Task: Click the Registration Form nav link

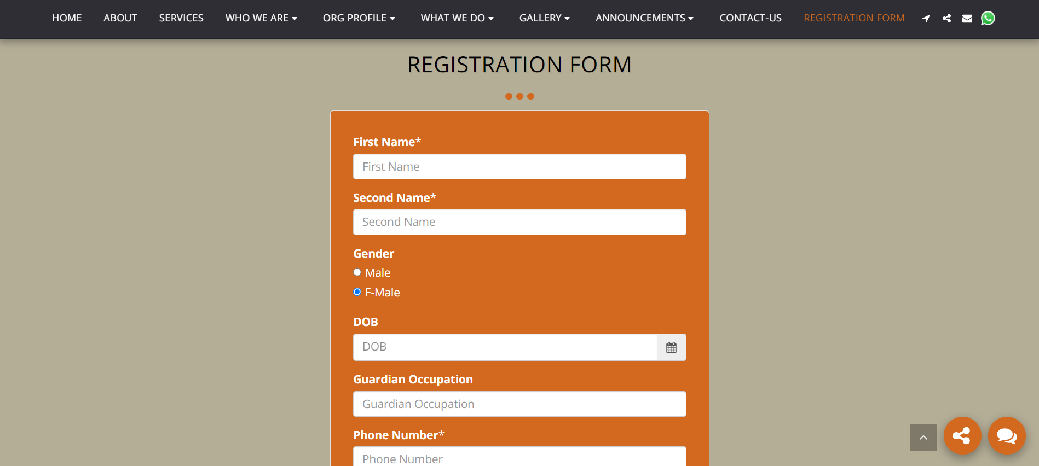Action: (x=854, y=18)
